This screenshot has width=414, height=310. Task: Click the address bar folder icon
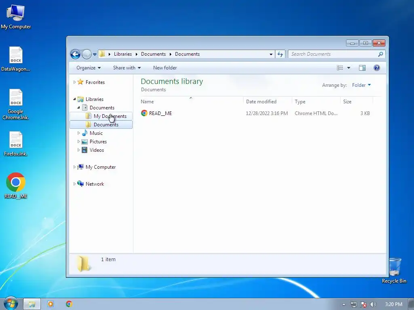(x=102, y=54)
